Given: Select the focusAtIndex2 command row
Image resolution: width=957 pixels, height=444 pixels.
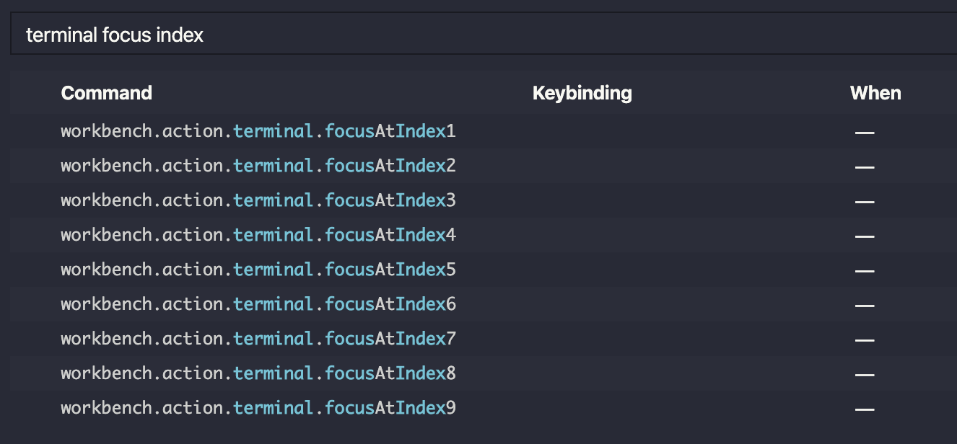Looking at the screenshot, I should point(258,166).
